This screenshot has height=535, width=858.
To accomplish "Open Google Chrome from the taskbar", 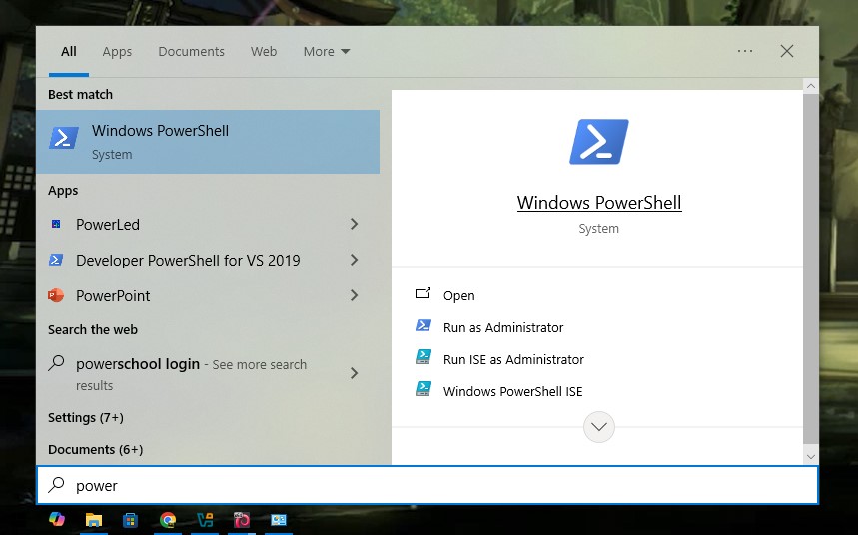I will pyautogui.click(x=168, y=519).
